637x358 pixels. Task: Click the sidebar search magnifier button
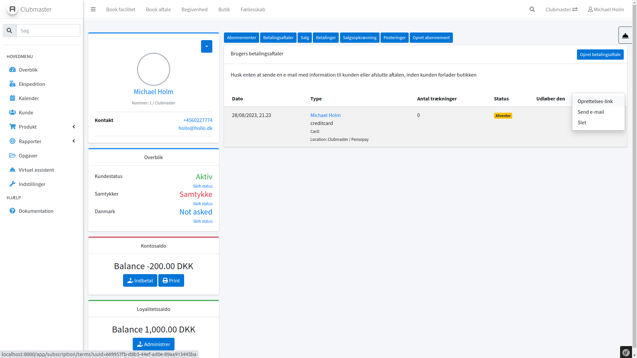click(x=9, y=30)
